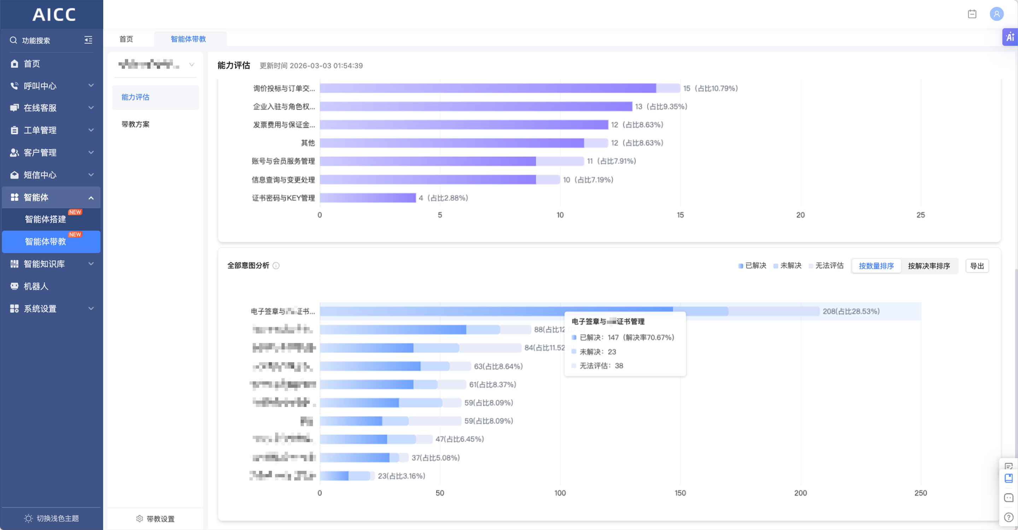
Task: Click the AI assistant icon at right edge
Action: (1010, 37)
